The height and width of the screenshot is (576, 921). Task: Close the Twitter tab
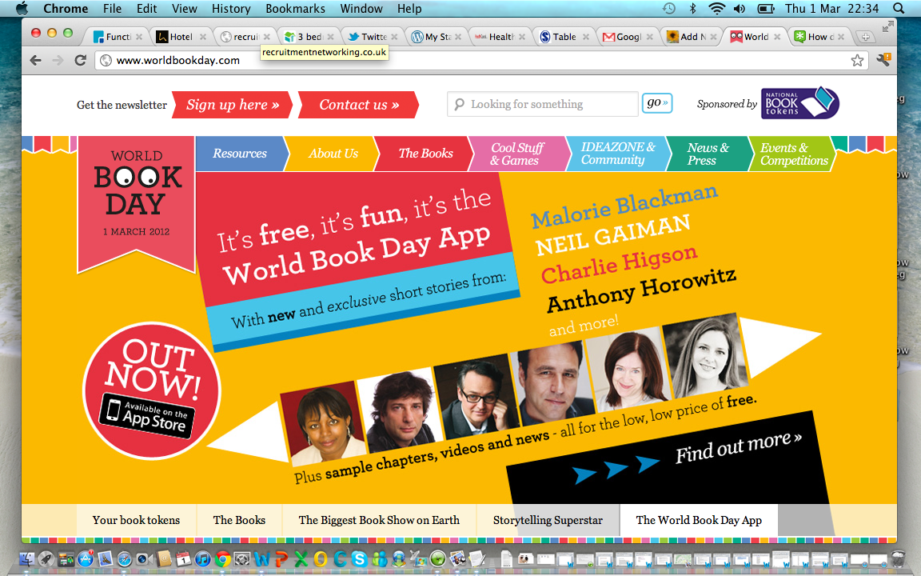point(396,37)
